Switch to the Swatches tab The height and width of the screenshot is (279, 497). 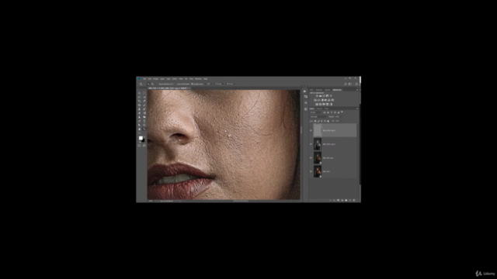tap(319, 90)
